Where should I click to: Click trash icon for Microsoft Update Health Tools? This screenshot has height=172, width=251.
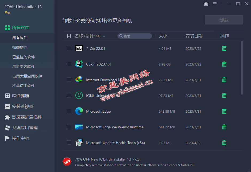(224, 142)
